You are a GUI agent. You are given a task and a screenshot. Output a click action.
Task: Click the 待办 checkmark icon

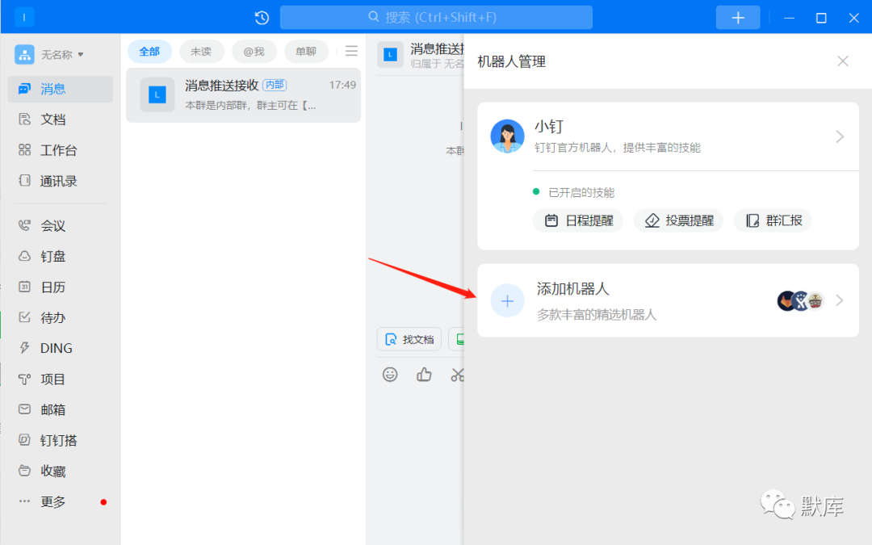[x=24, y=317]
